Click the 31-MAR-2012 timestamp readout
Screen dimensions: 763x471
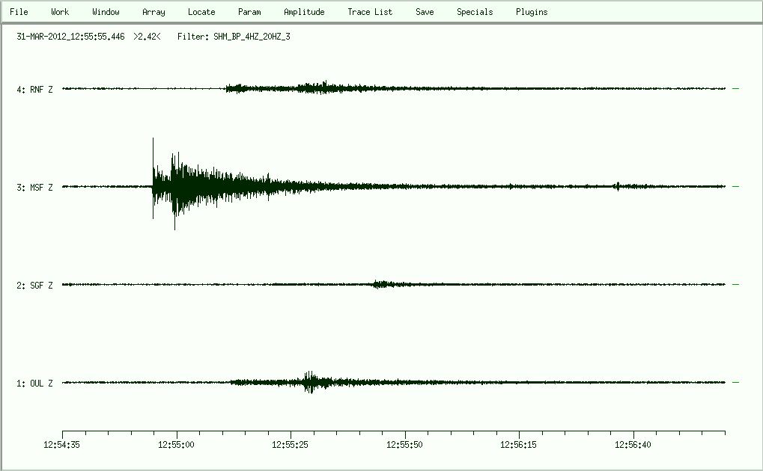tap(70, 36)
